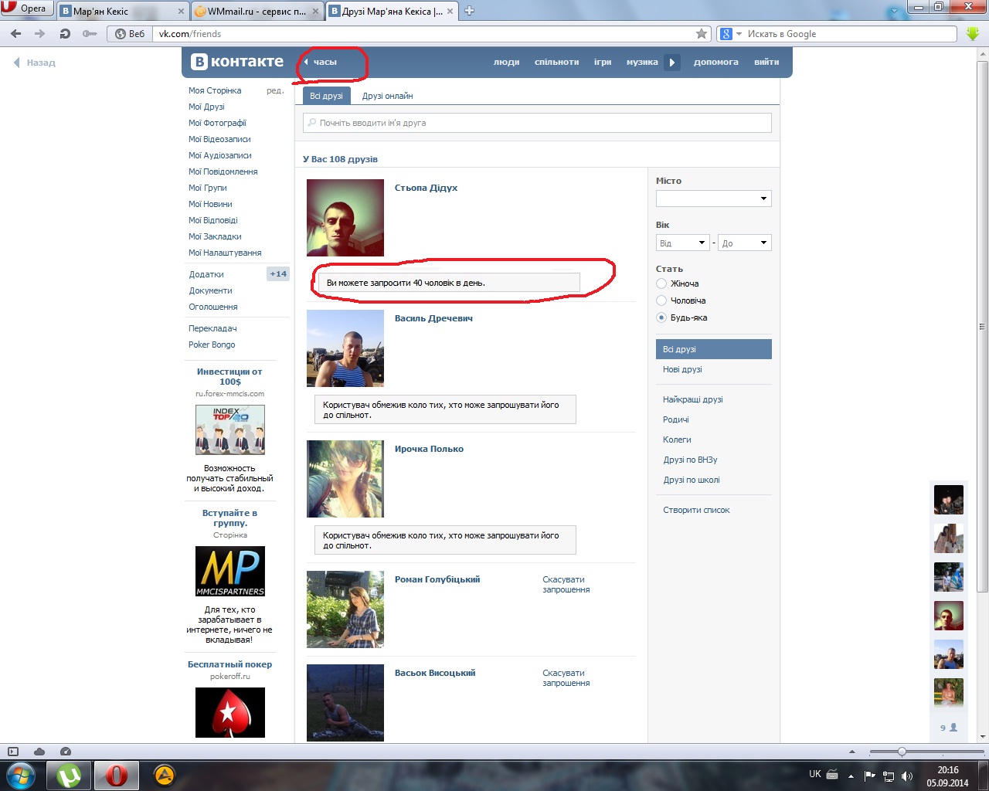Screen dimensions: 989x791
Task: Open the До age dropdown
Action: tap(745, 243)
